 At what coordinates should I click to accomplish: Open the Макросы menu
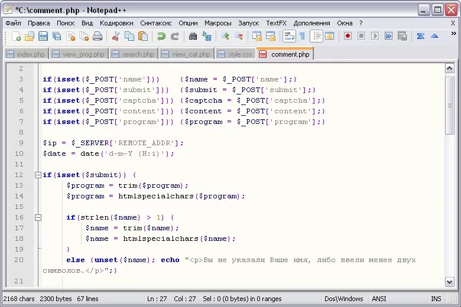(218, 23)
